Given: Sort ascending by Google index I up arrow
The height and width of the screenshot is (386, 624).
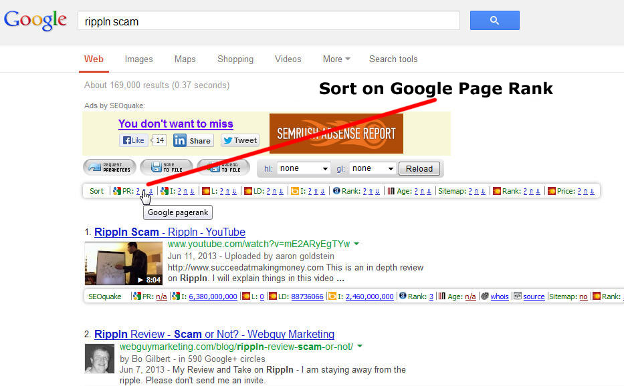Looking at the screenshot, I should tap(185, 191).
